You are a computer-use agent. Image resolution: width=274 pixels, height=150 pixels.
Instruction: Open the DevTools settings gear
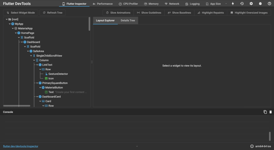coord(251,4)
